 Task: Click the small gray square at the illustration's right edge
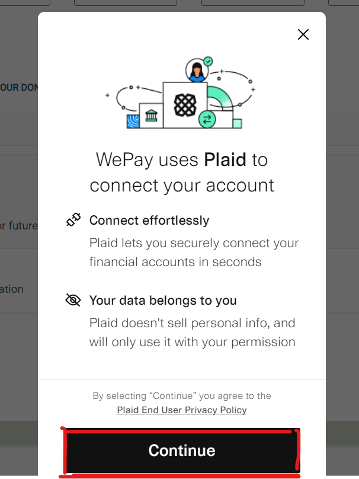click(237, 123)
